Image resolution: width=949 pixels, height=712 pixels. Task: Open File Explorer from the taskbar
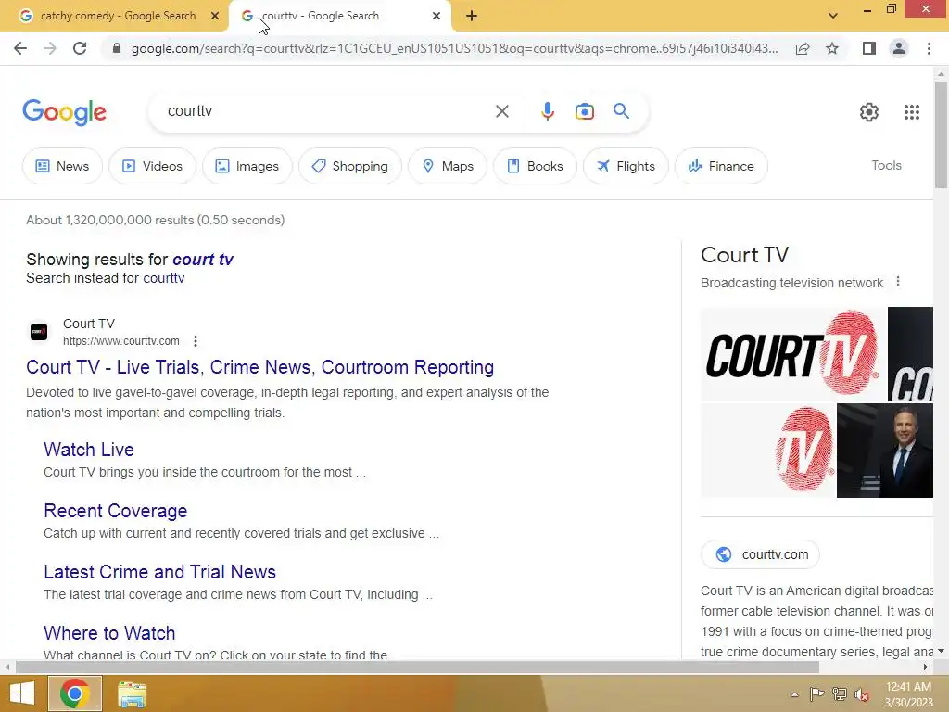coord(132,694)
